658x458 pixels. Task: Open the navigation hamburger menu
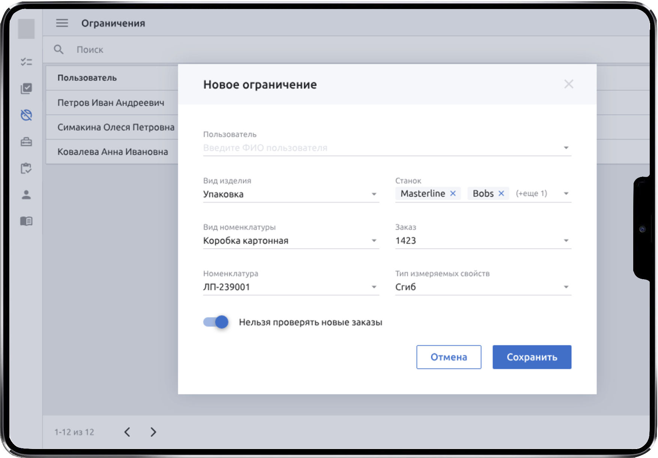(x=62, y=23)
